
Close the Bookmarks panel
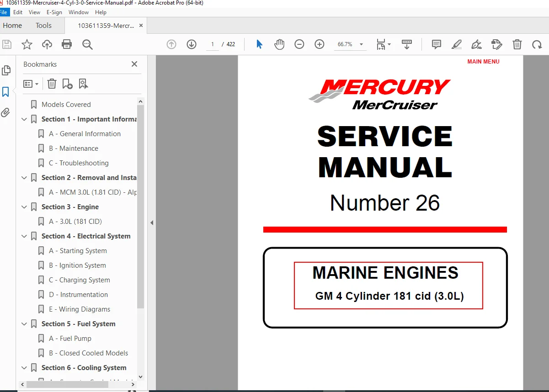(x=134, y=64)
